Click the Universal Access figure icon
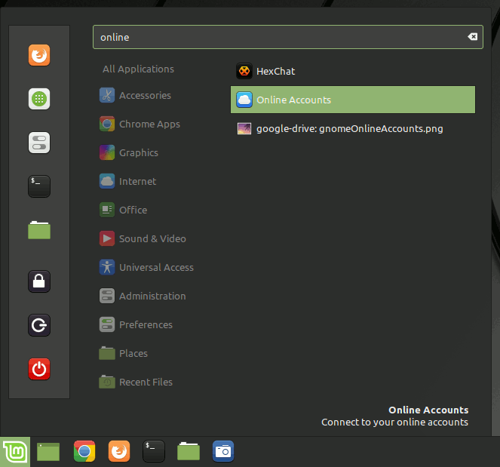 [x=107, y=267]
